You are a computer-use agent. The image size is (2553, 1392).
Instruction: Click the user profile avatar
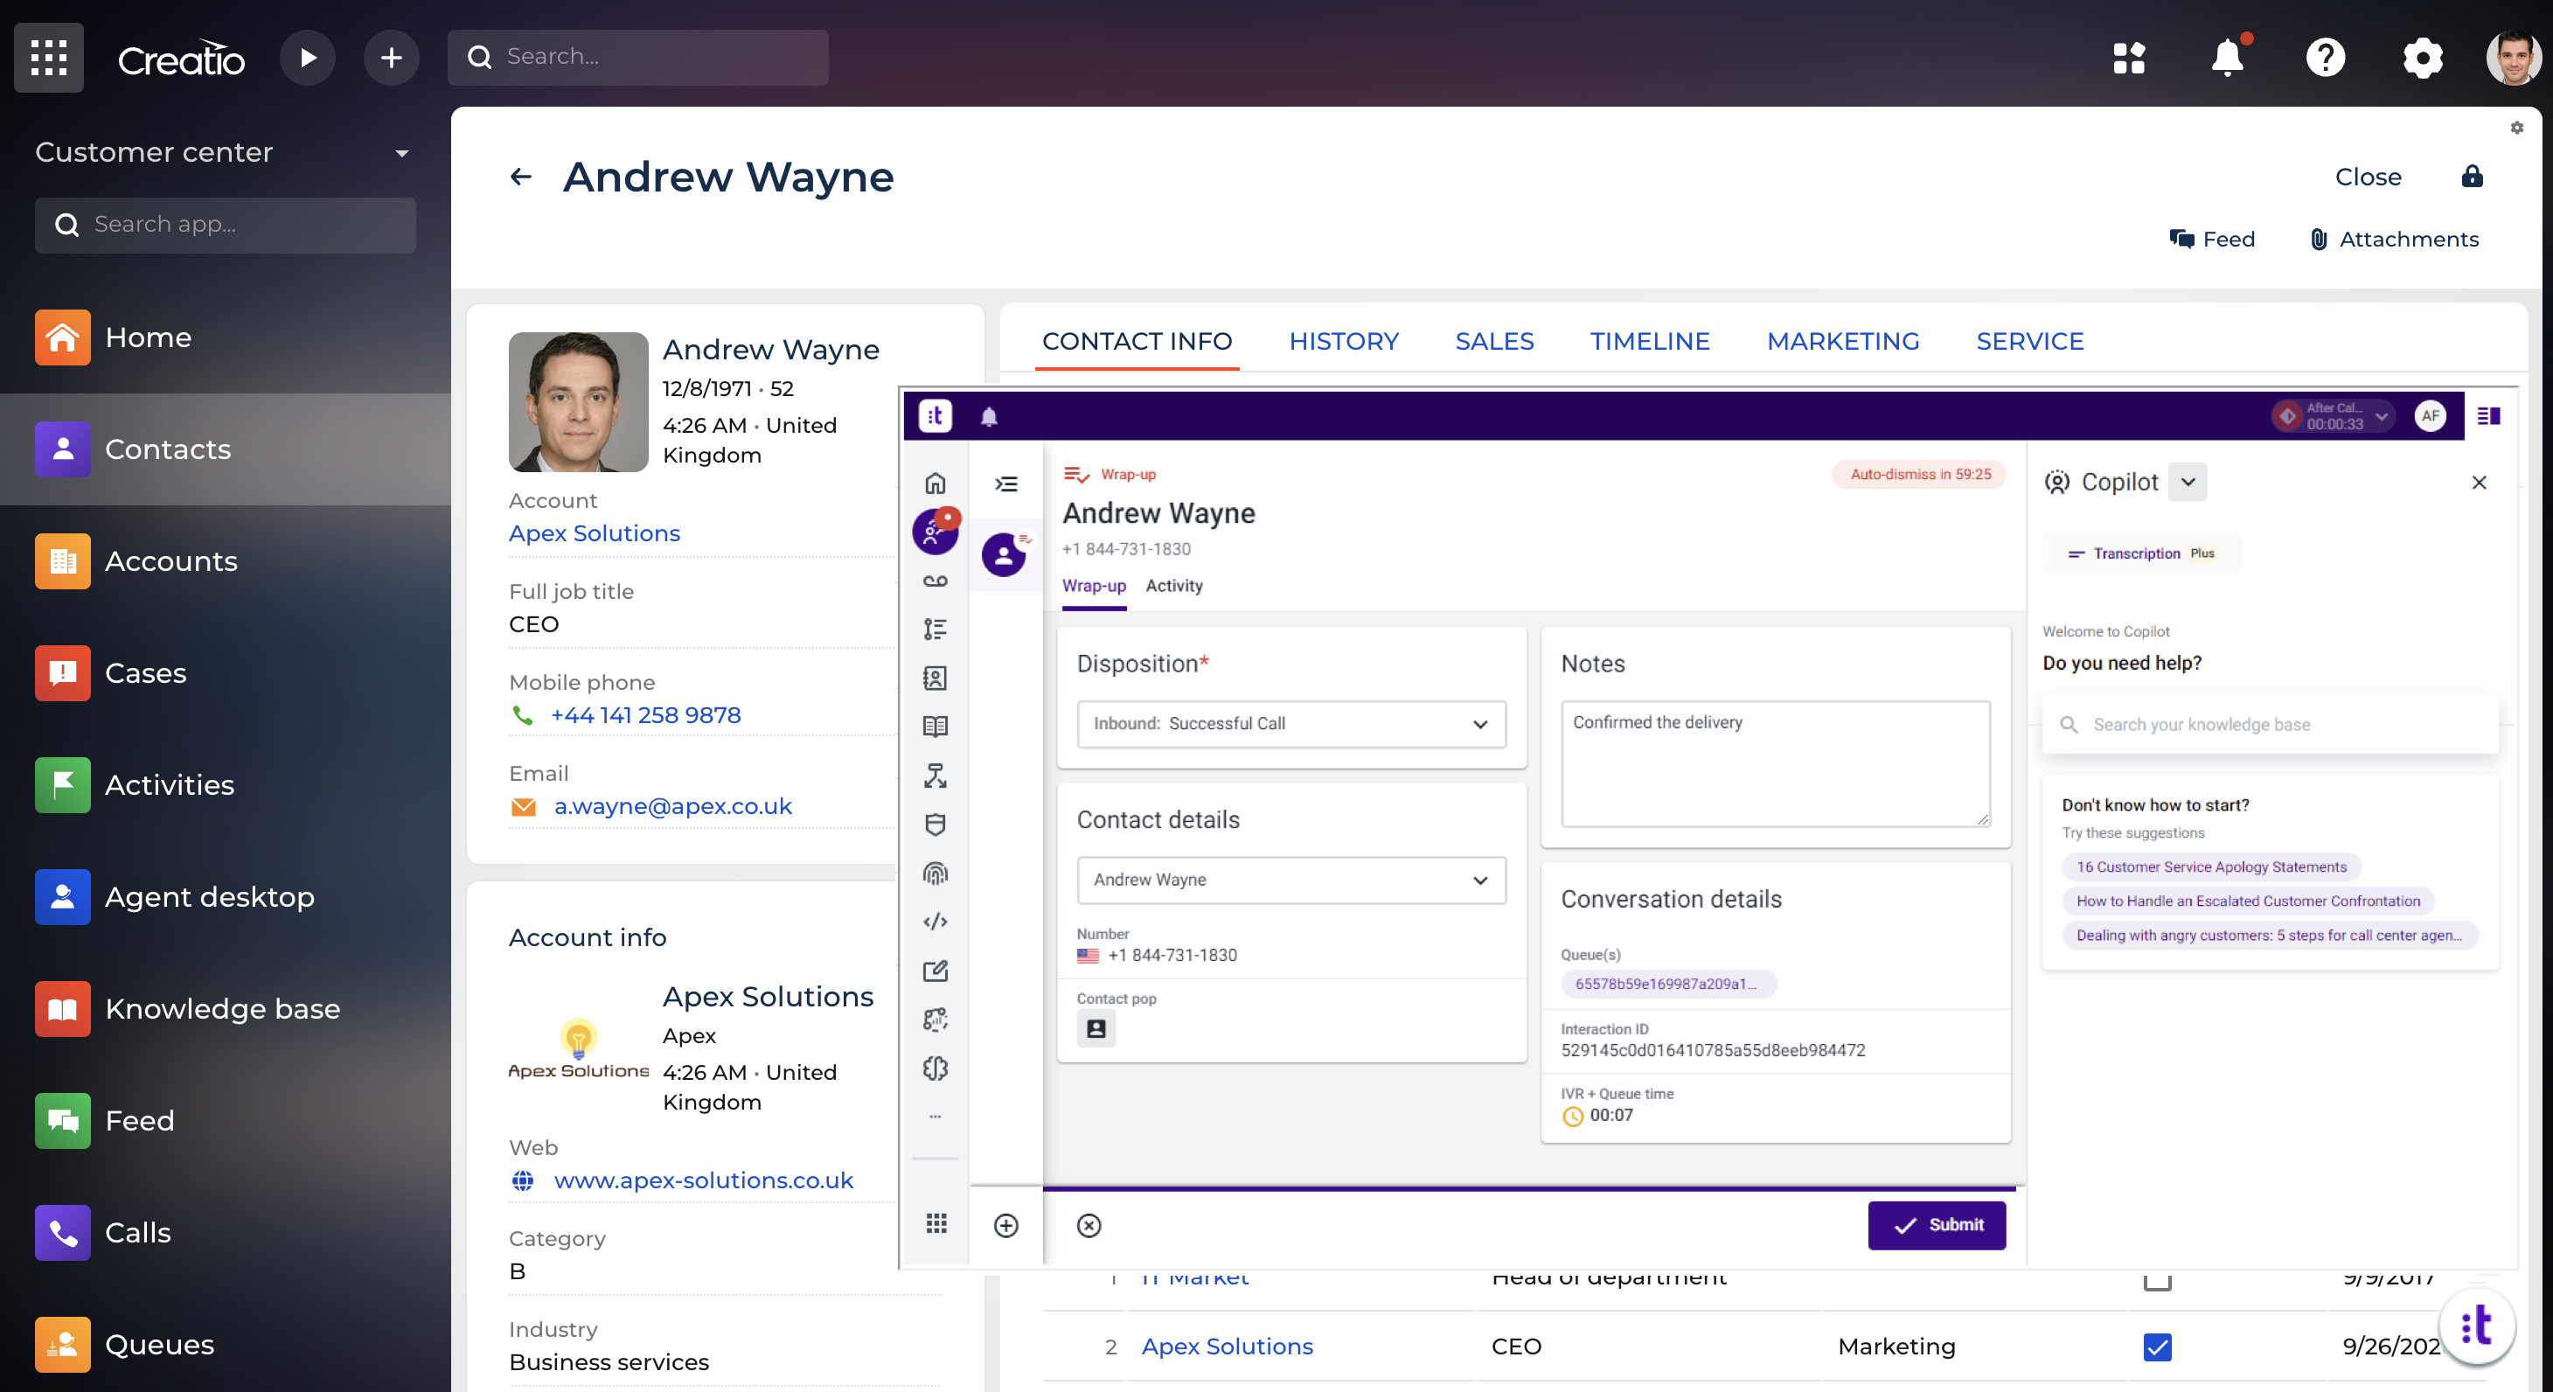2515,58
